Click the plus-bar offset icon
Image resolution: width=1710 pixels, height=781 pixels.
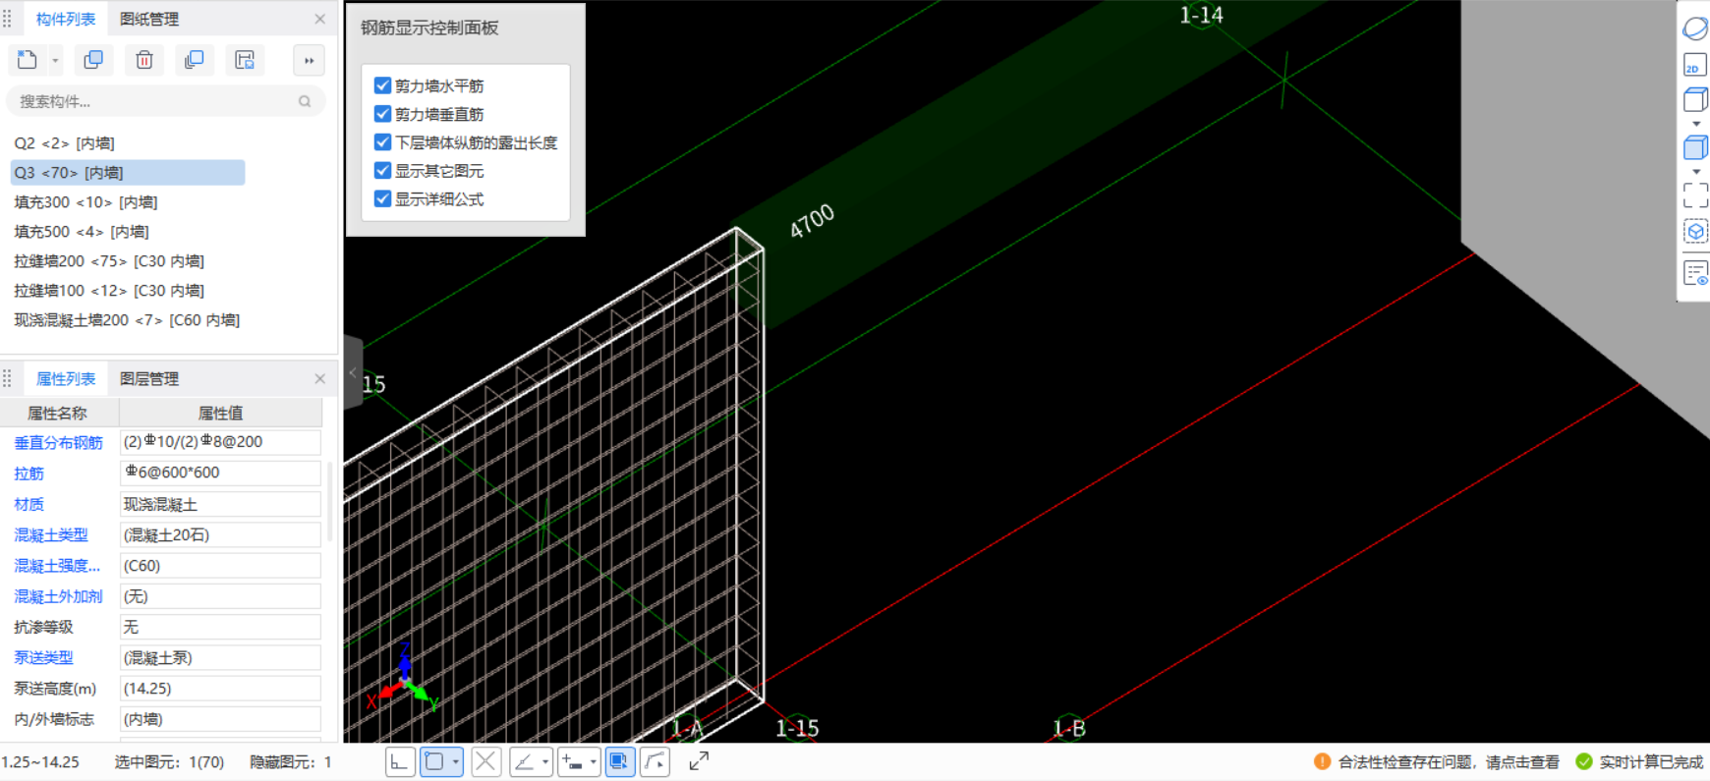[x=573, y=761]
